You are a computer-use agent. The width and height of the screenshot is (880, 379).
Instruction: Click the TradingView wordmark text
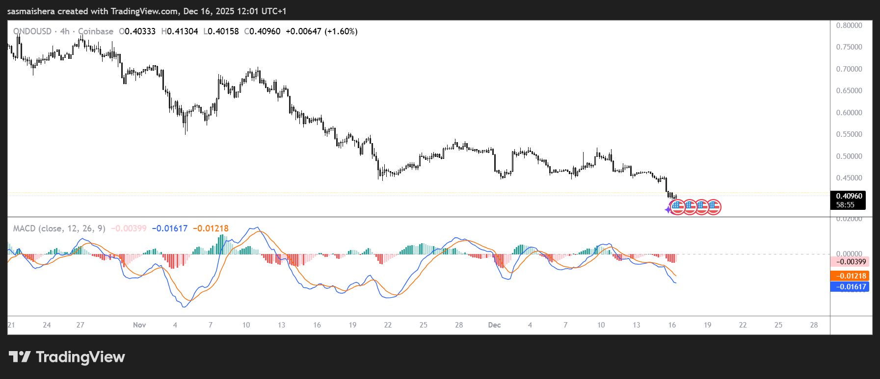point(80,357)
